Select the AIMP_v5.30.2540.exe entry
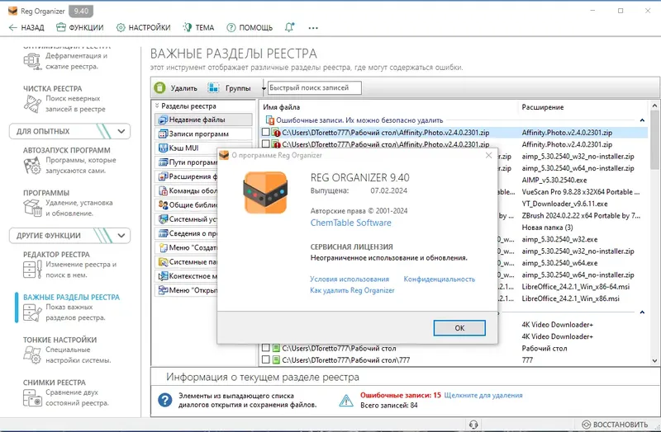Image resolution: width=661 pixels, height=432 pixels. point(554,180)
